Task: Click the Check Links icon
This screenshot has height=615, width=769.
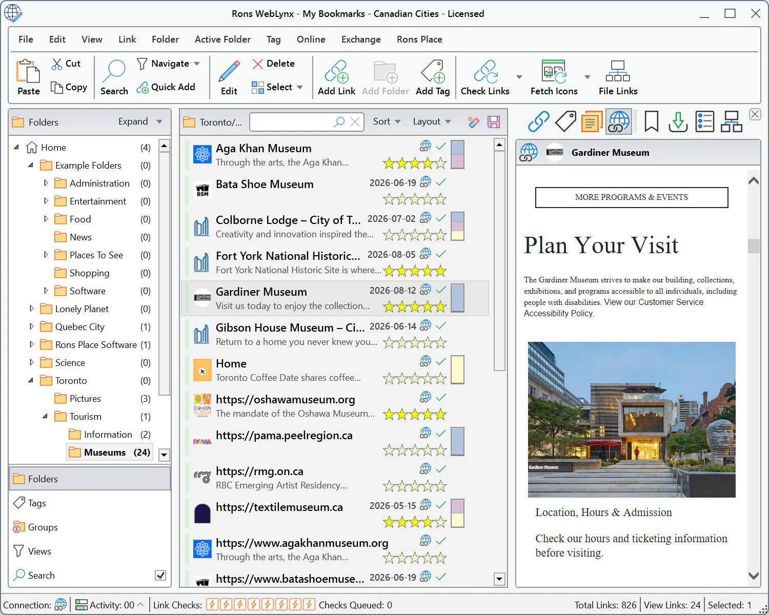Action: click(485, 71)
